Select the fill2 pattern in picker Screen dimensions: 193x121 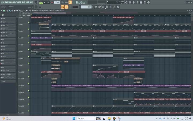pos(8,64)
